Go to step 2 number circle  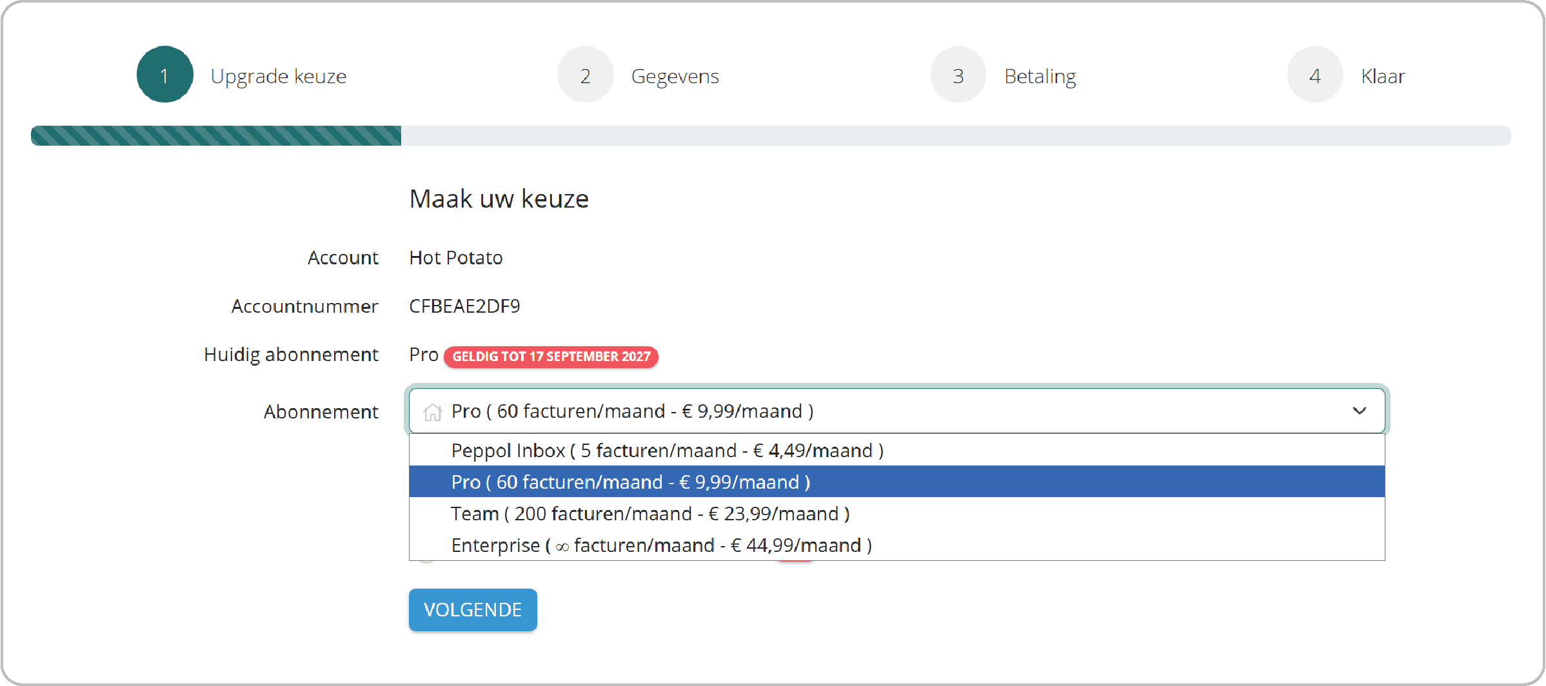coord(585,75)
